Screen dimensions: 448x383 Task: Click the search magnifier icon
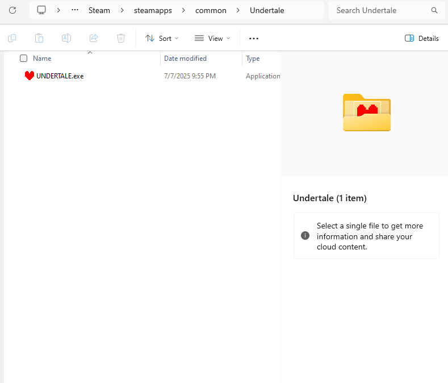pos(434,10)
